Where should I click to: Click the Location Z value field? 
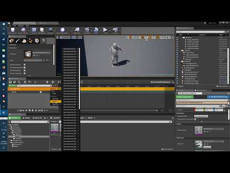point(219,110)
